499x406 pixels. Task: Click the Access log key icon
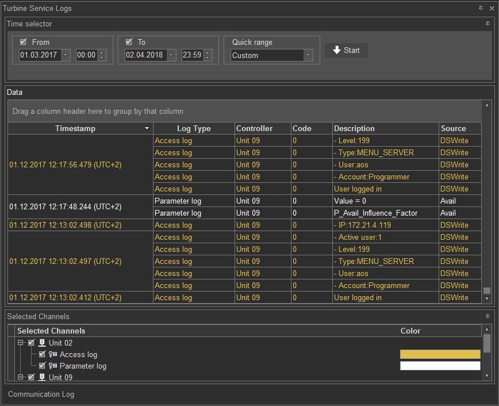pyautogui.click(x=53, y=355)
